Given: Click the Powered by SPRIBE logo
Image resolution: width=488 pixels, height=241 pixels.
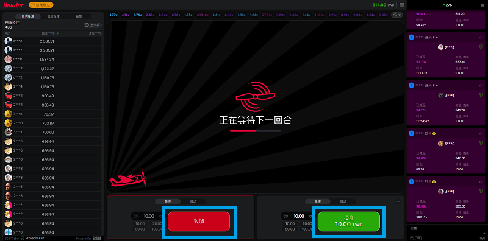Looking at the screenshot, I should [97, 239].
